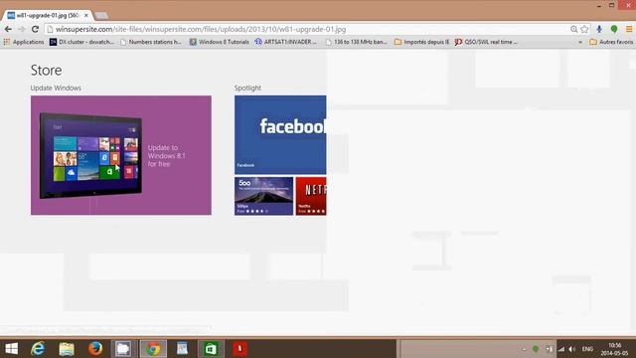Select the w81-upgrade-01.jpg tab

(x=48, y=16)
